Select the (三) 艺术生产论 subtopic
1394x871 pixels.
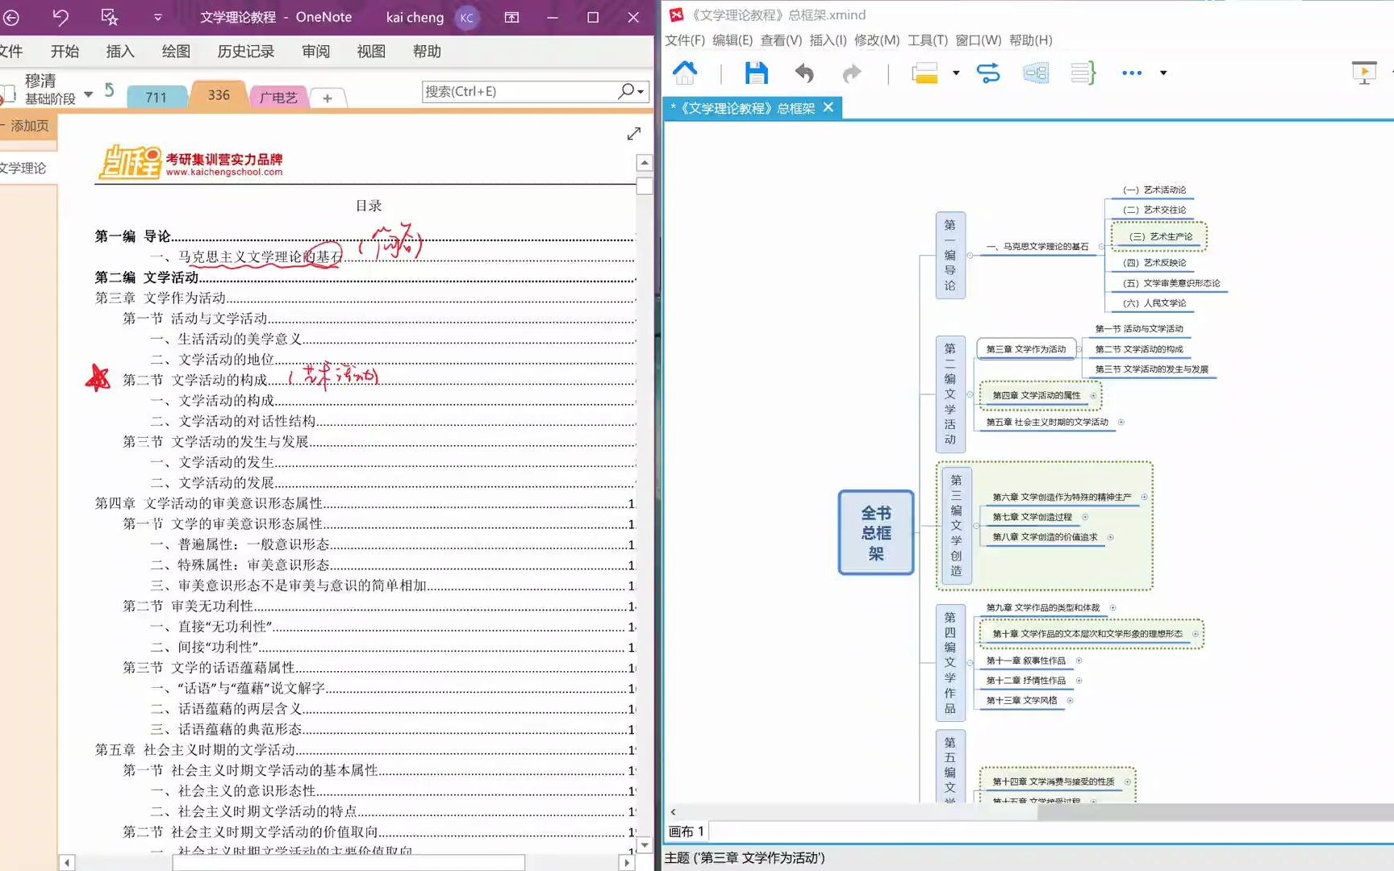[1159, 236]
